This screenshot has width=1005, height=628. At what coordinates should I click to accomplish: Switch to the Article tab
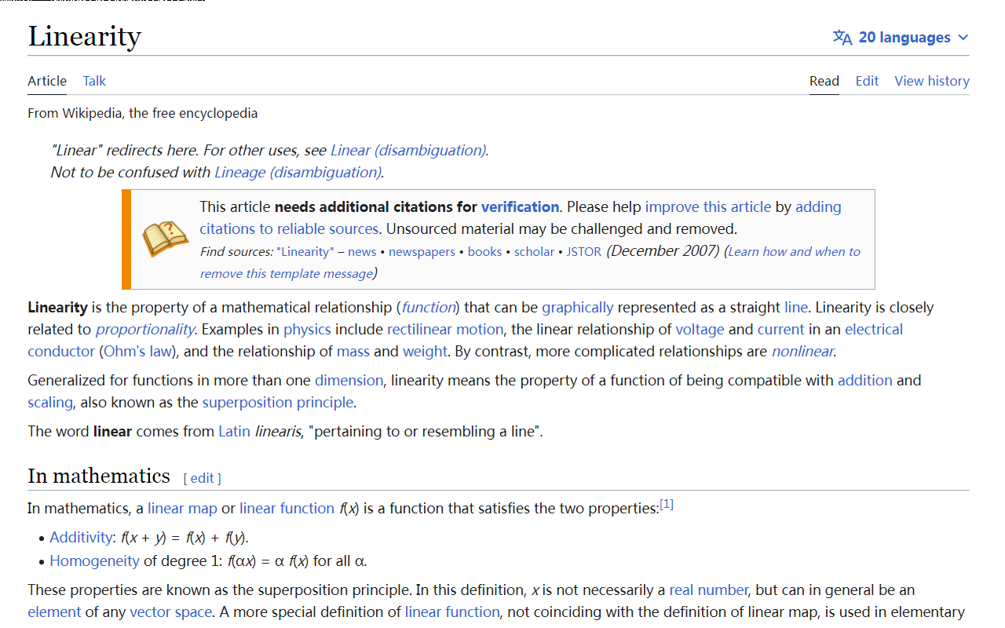[47, 81]
